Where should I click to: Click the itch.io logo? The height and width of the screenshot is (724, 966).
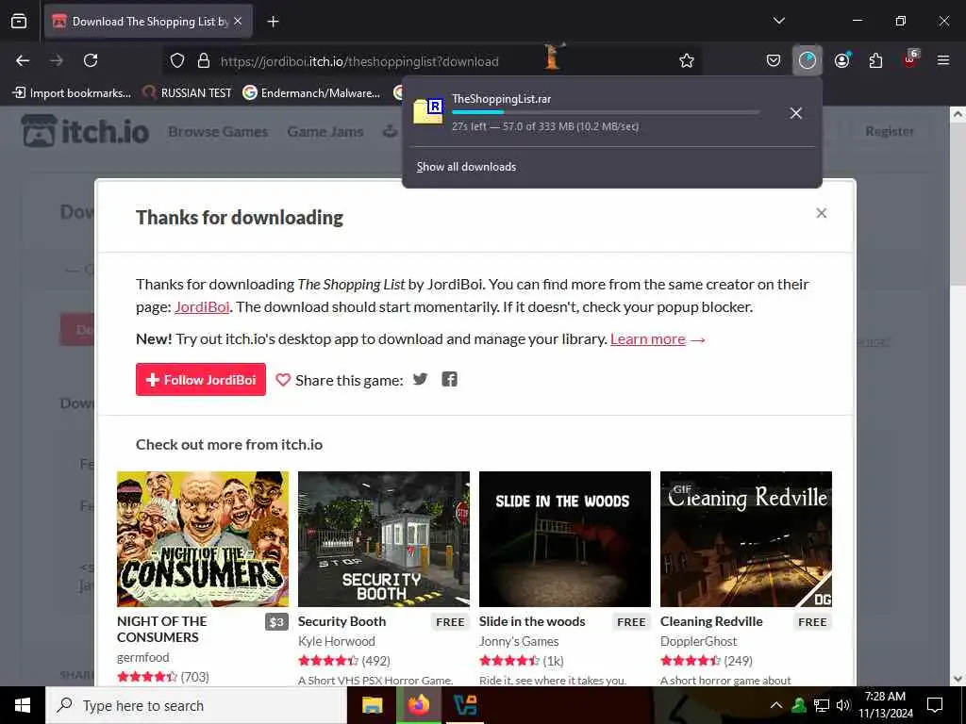click(x=86, y=130)
